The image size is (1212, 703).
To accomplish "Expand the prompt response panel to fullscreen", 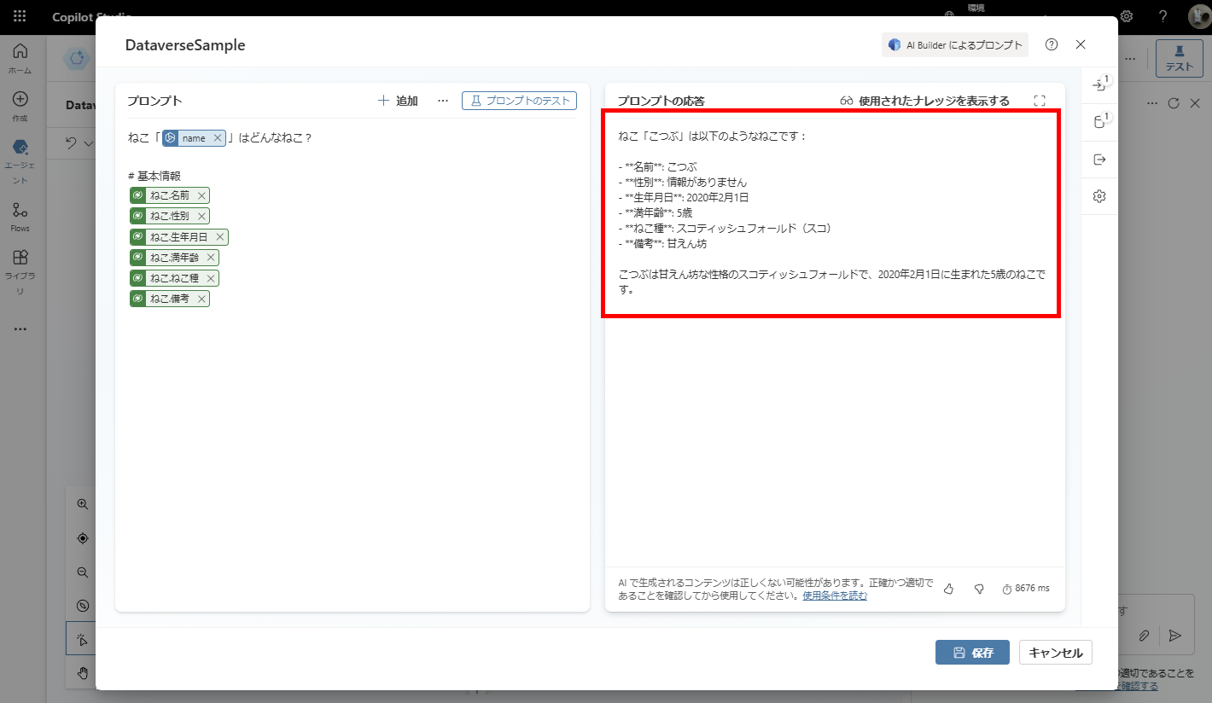I will point(1040,100).
